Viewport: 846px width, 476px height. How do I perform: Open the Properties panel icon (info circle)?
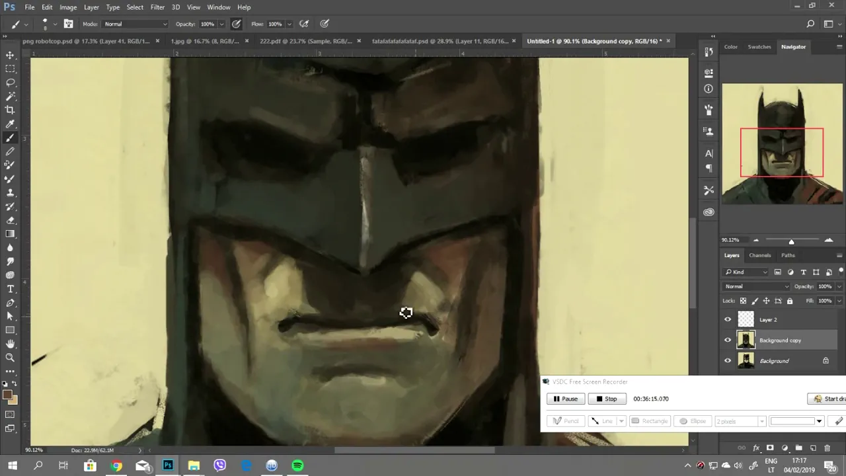click(709, 89)
